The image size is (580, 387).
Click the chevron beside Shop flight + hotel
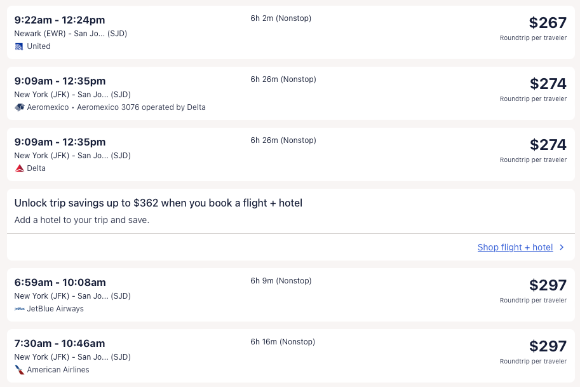[562, 247]
